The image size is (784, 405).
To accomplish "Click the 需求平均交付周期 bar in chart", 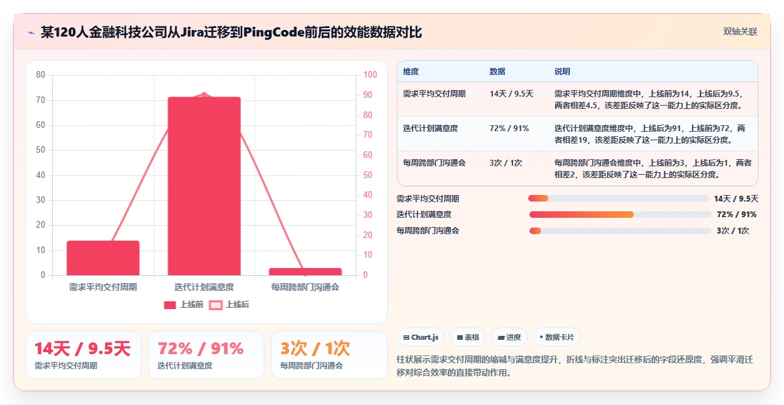I will [x=103, y=258].
